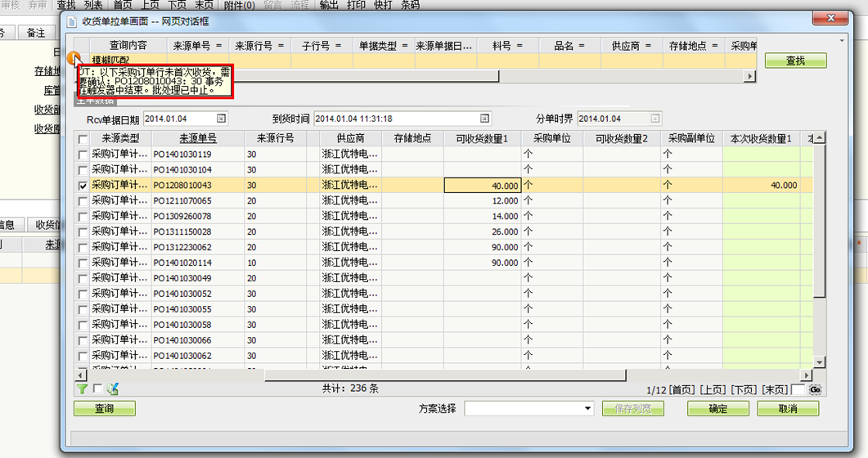Tick the checkbox for PO1401030119
The width and height of the screenshot is (868, 458).
coord(82,155)
